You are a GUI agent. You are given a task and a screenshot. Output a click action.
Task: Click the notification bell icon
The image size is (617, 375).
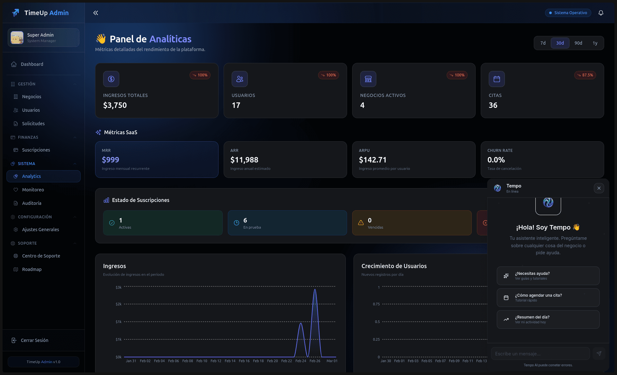[601, 13]
